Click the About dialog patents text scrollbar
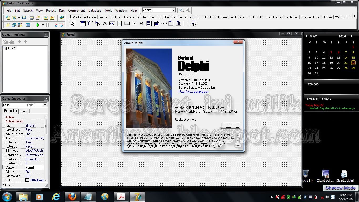 [x=238, y=140]
